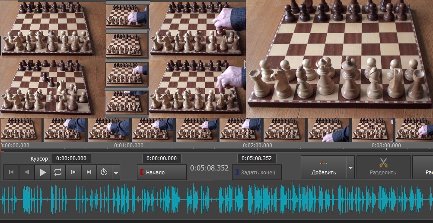The width and height of the screenshot is (433, 223).
Task: Click the Добавить button
Action: point(324,167)
